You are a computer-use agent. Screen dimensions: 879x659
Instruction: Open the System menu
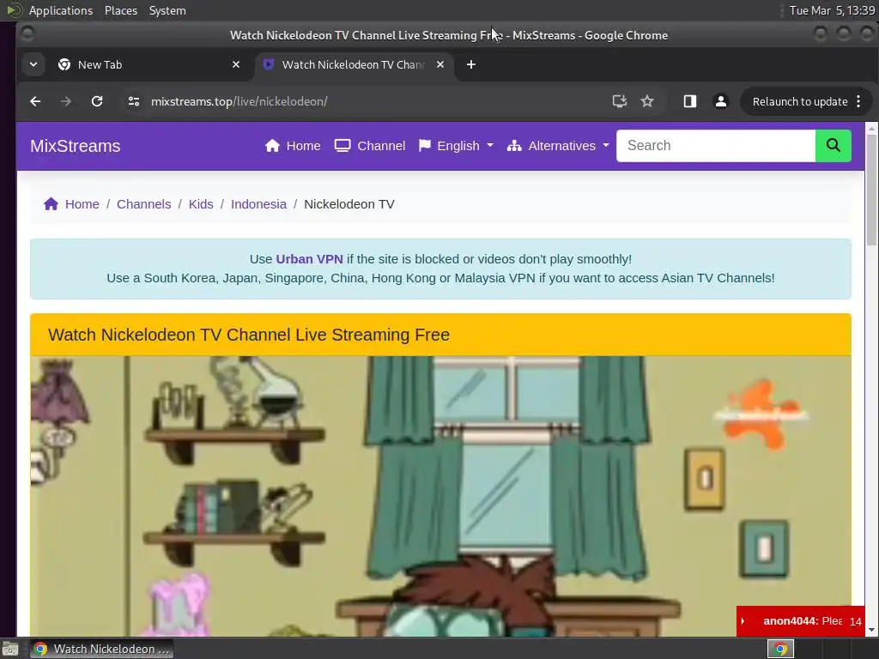coord(167,10)
